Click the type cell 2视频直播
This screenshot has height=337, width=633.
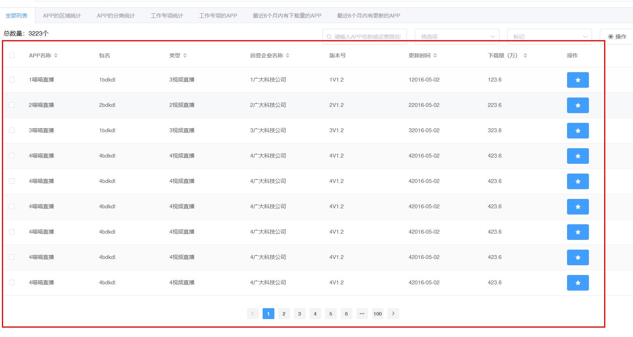coord(182,105)
